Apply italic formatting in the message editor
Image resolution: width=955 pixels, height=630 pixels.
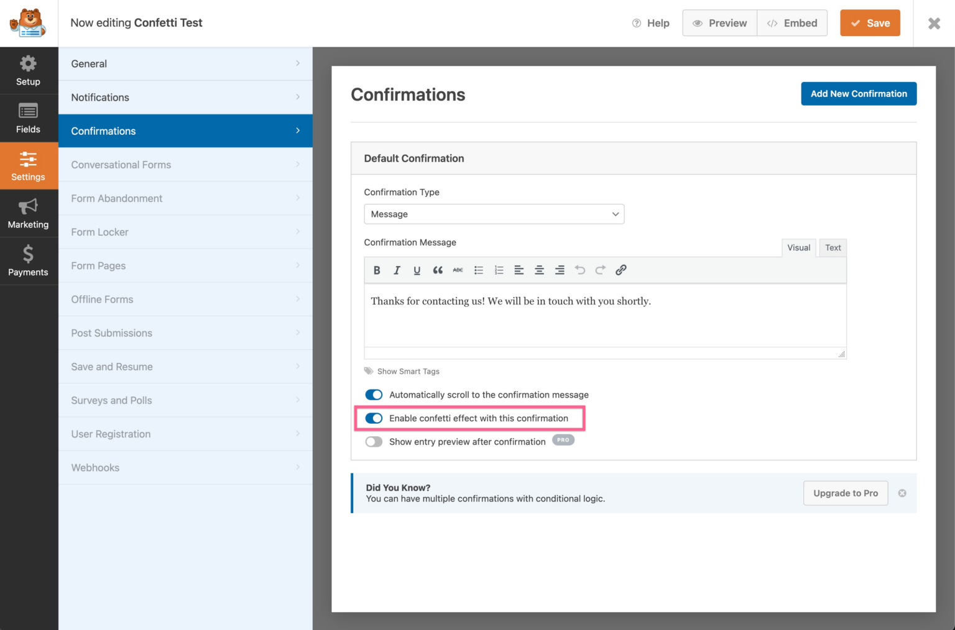pos(397,270)
